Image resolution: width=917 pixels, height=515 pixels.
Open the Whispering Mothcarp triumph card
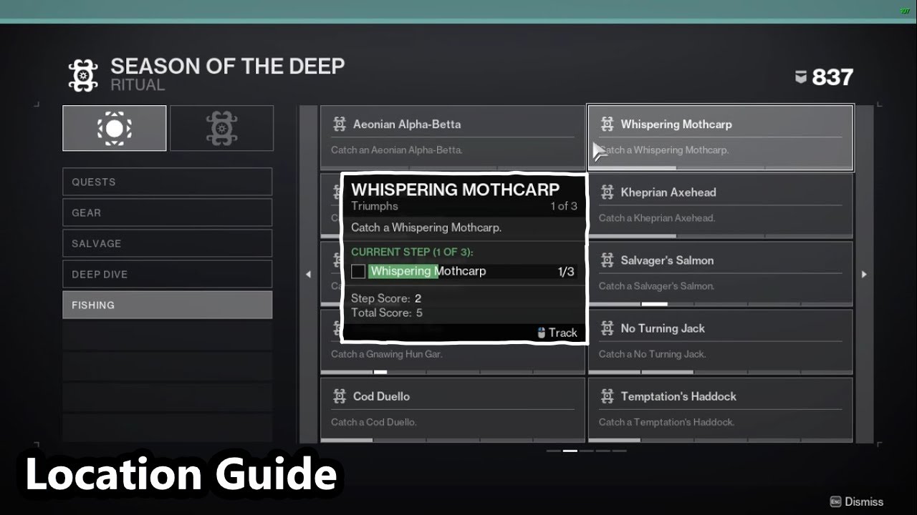point(720,137)
